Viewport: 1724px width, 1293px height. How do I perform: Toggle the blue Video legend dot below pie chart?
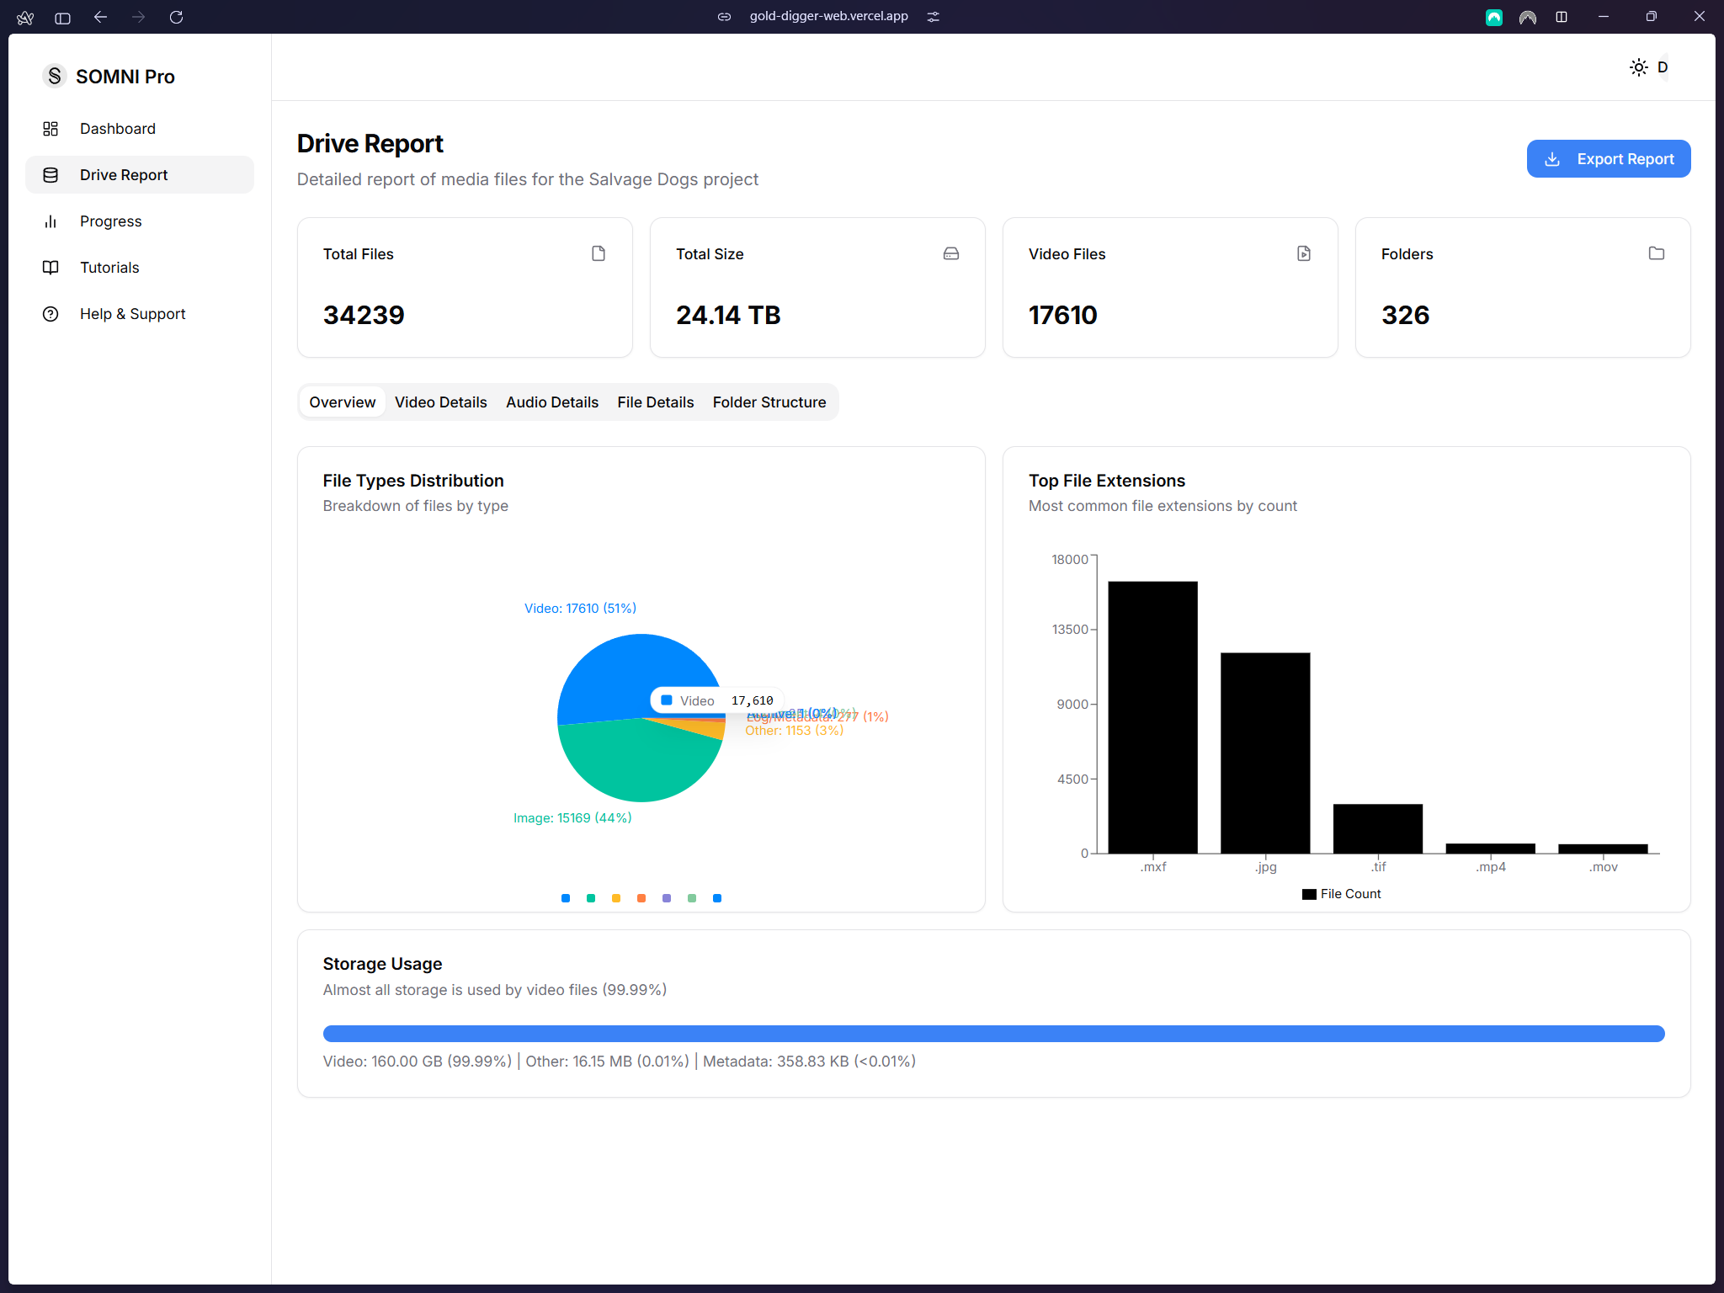(565, 897)
